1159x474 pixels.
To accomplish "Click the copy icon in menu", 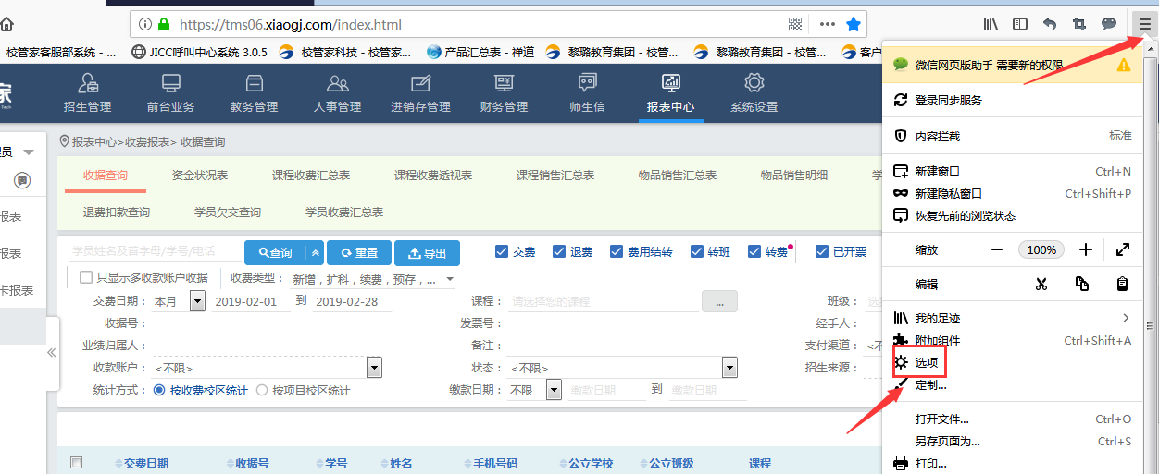I will coord(1081,284).
